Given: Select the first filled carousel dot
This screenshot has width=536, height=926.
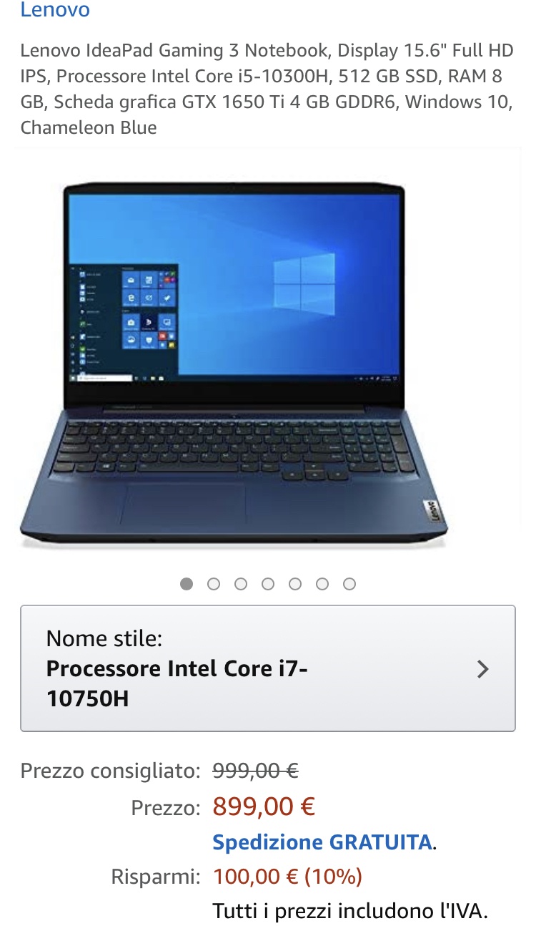Looking at the screenshot, I should coord(187,584).
